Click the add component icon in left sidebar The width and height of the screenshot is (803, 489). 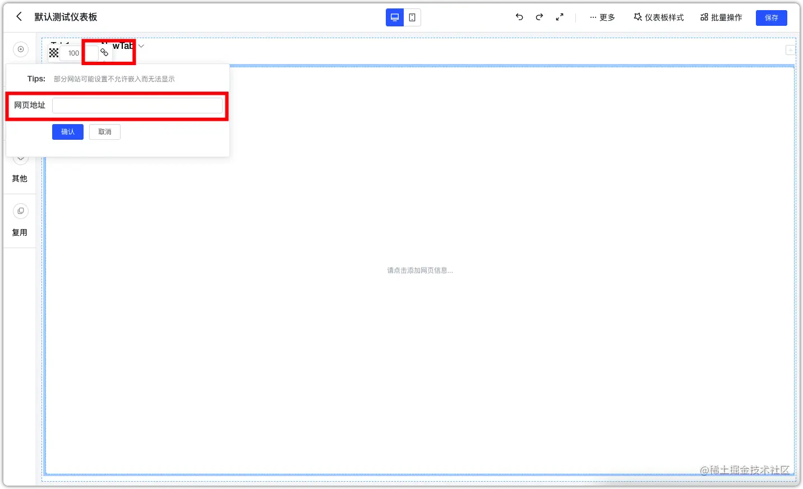tap(20, 49)
